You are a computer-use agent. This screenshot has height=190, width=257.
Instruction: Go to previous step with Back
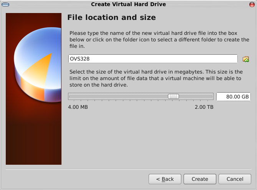(165, 179)
